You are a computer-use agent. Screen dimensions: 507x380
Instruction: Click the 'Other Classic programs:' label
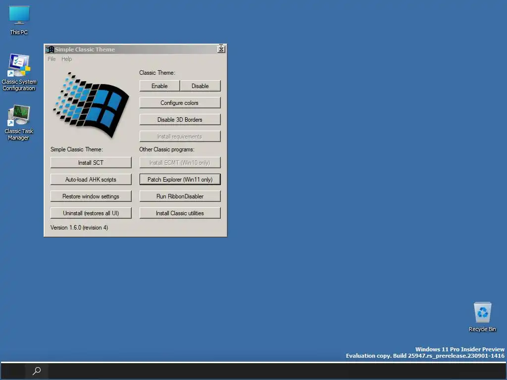coord(167,149)
